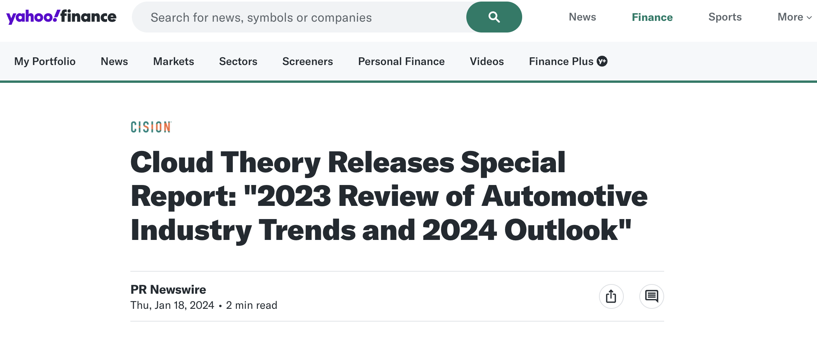Open News in the secondary navigation
This screenshot has height=339, width=817.
114,62
